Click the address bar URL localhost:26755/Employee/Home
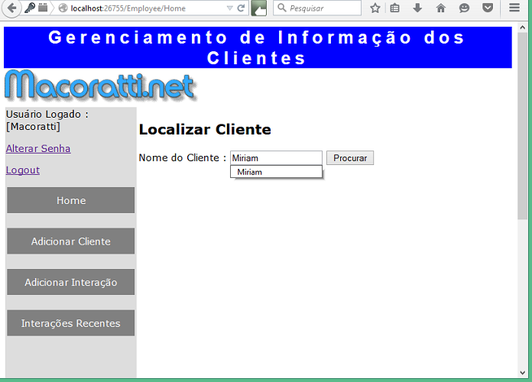The image size is (532, 382). 128,8
